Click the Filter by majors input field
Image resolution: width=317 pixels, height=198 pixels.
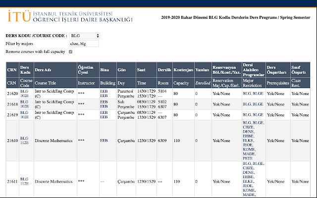click(84, 44)
